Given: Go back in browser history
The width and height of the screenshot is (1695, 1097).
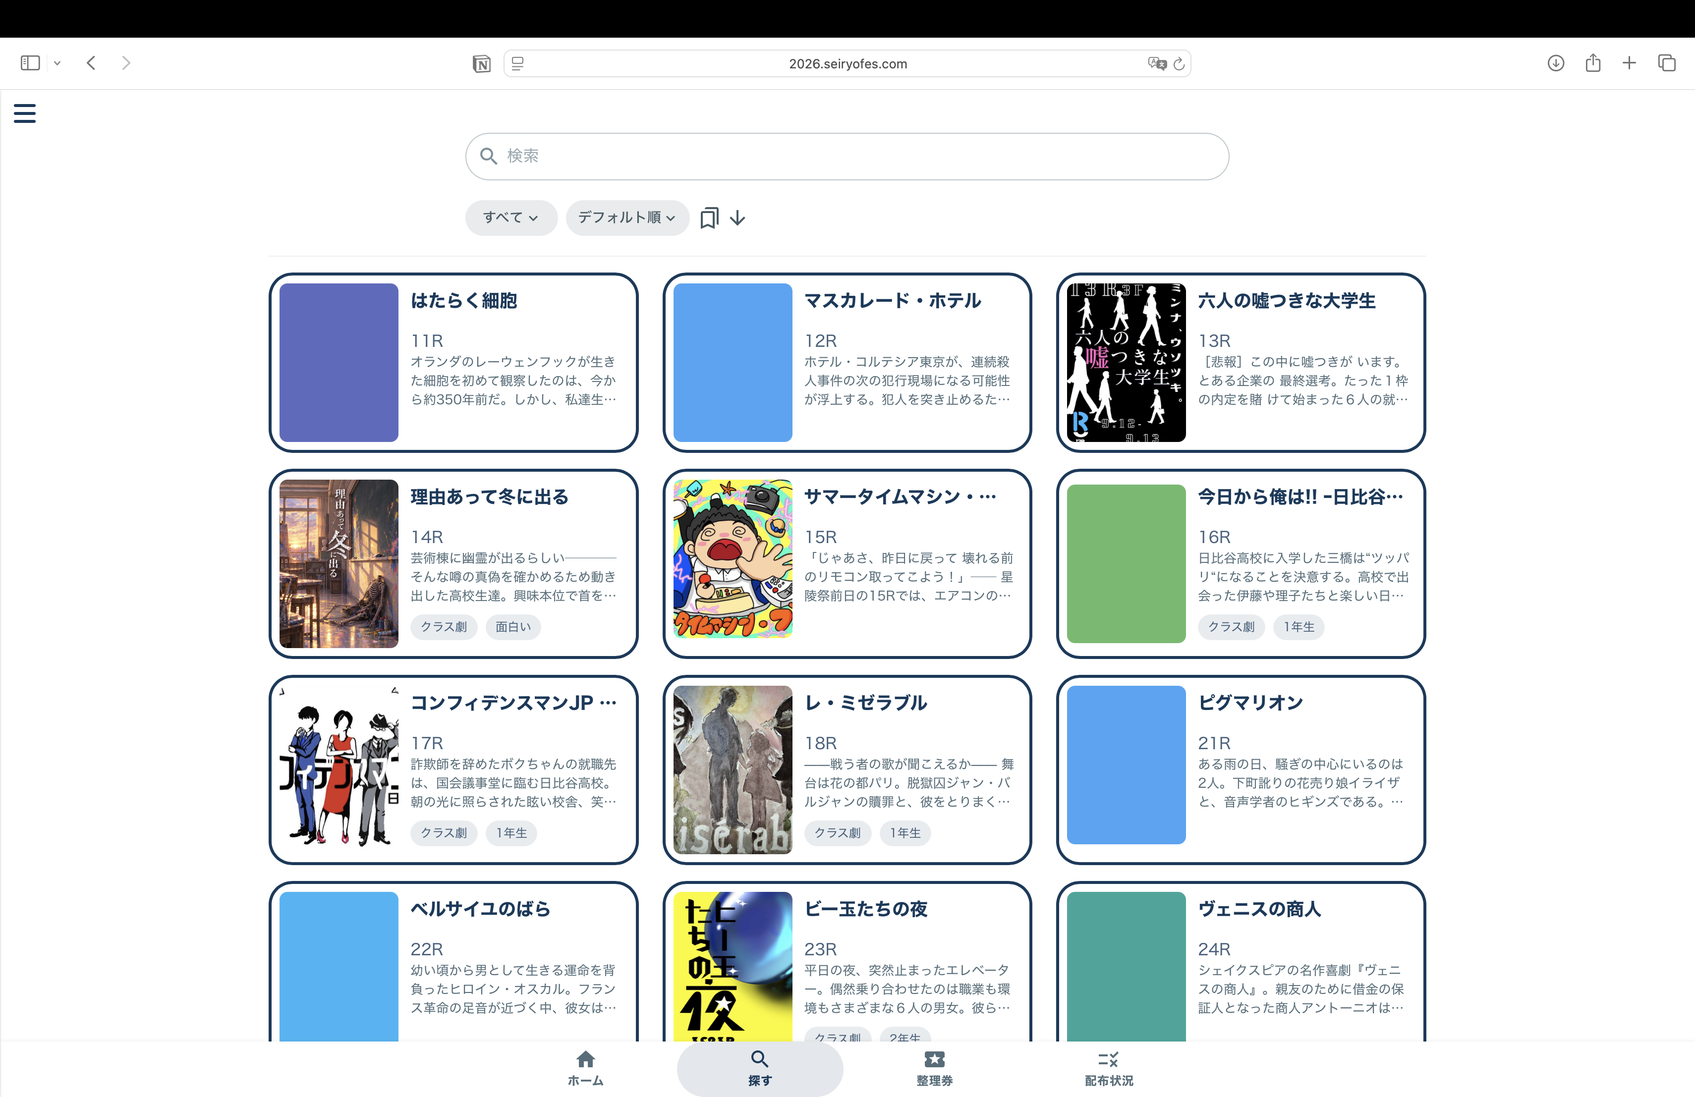Looking at the screenshot, I should [x=91, y=63].
